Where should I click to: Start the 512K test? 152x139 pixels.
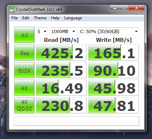click(x=24, y=70)
